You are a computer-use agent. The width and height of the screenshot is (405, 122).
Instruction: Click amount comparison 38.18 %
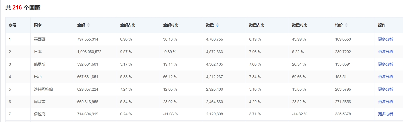tap(170, 39)
